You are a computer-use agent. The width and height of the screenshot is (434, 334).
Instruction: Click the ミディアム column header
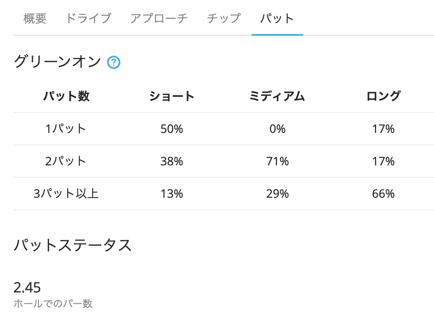click(277, 96)
